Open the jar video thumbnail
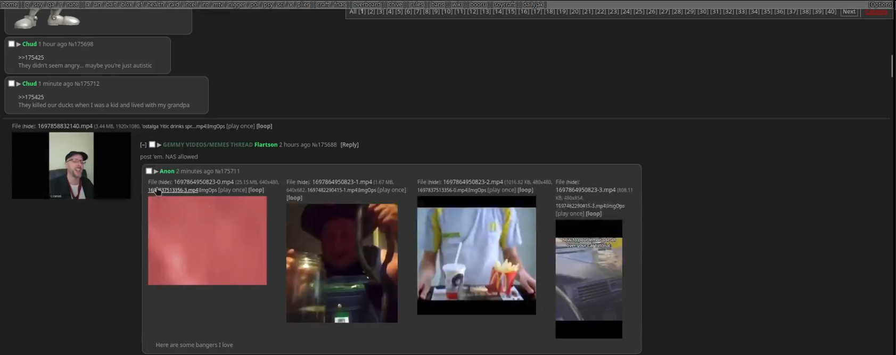The width and height of the screenshot is (896, 355). coord(342,263)
